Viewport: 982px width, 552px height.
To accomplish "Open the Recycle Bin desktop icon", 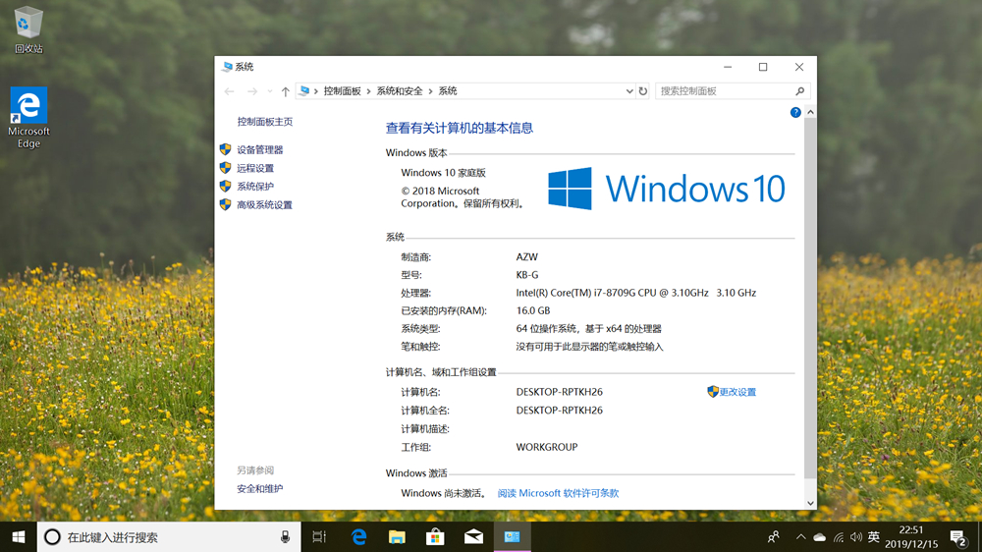I will (28, 28).
